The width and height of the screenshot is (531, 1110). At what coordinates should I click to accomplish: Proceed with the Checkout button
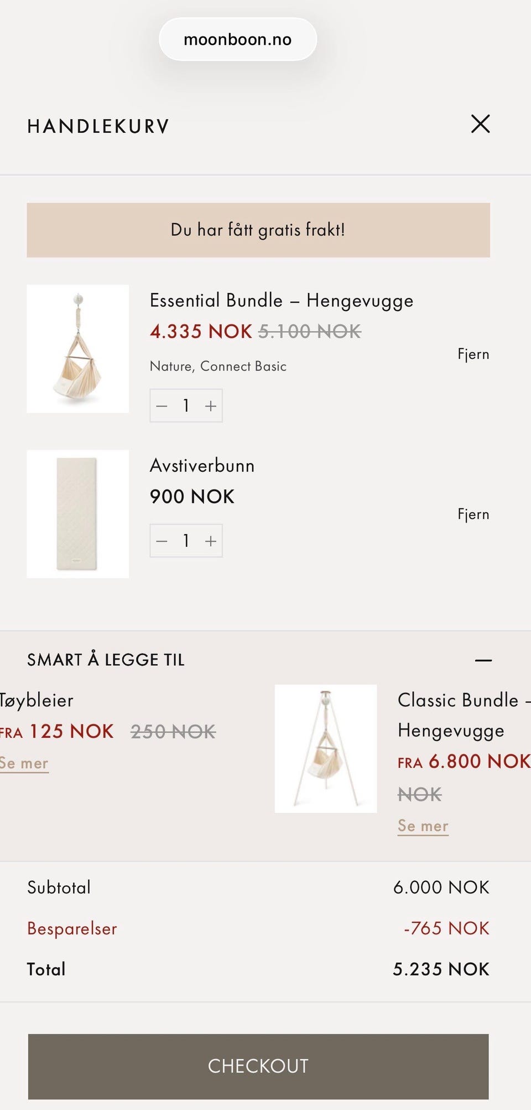click(x=258, y=1066)
